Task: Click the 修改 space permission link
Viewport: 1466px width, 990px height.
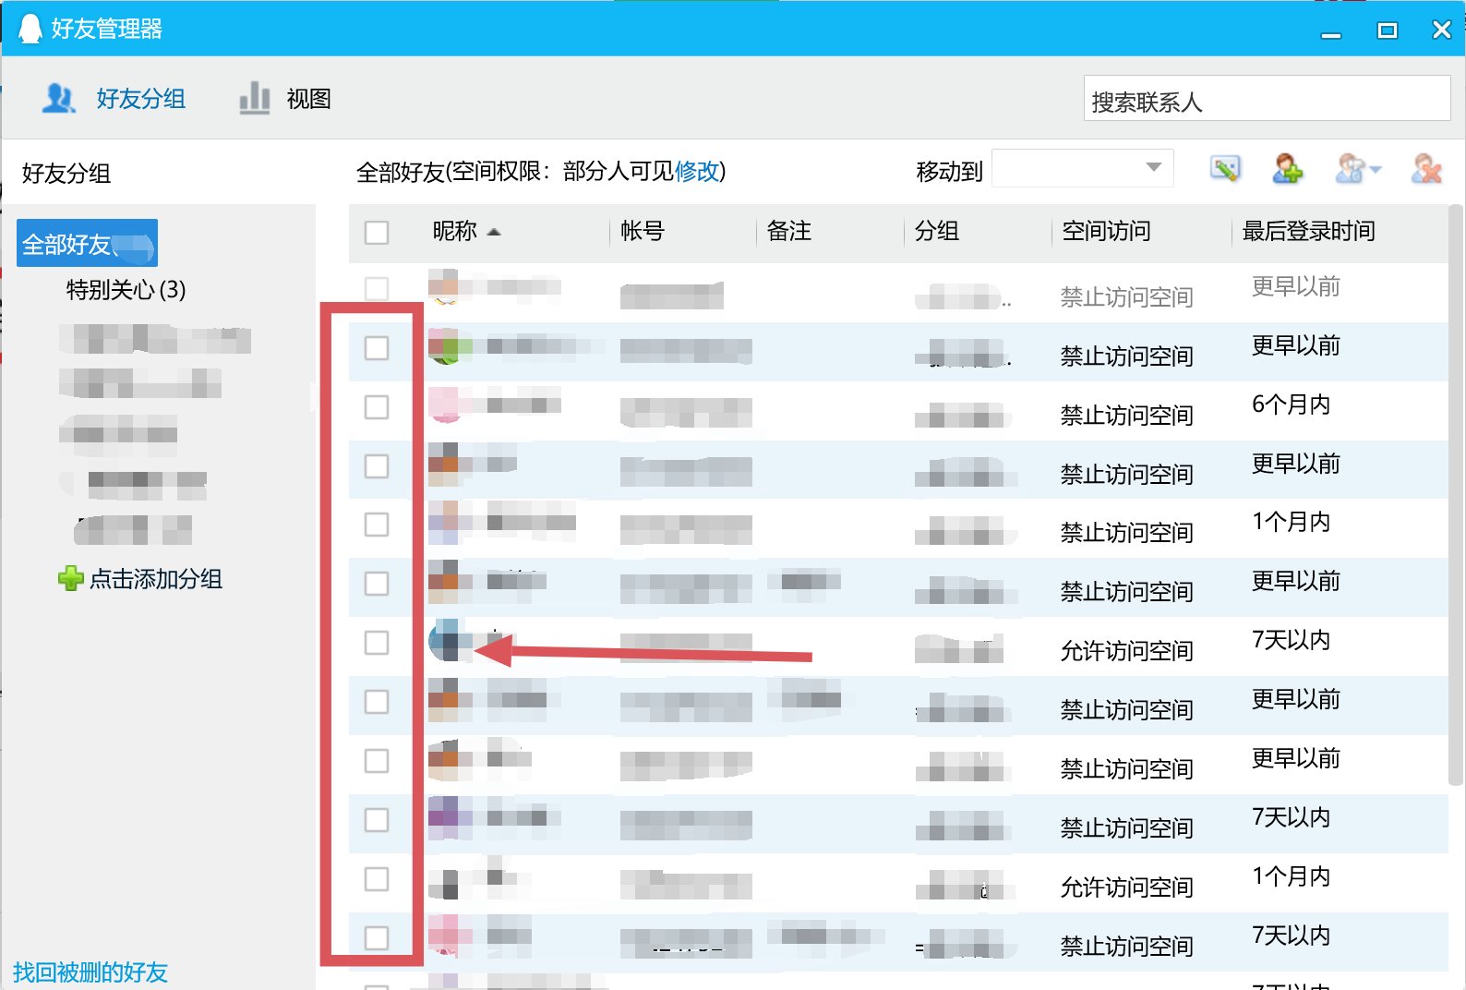Action: [696, 172]
